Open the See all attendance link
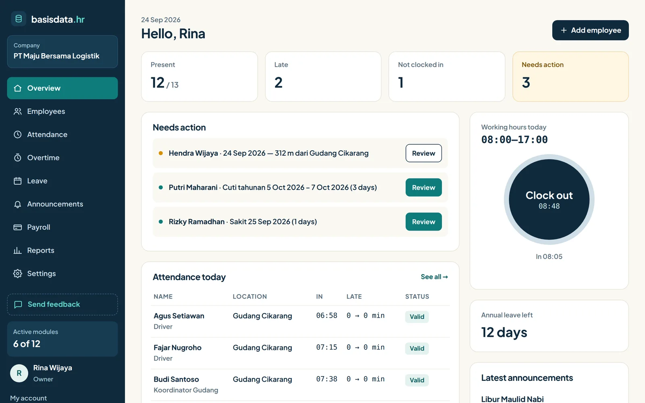Image resolution: width=645 pixels, height=403 pixels. click(434, 277)
